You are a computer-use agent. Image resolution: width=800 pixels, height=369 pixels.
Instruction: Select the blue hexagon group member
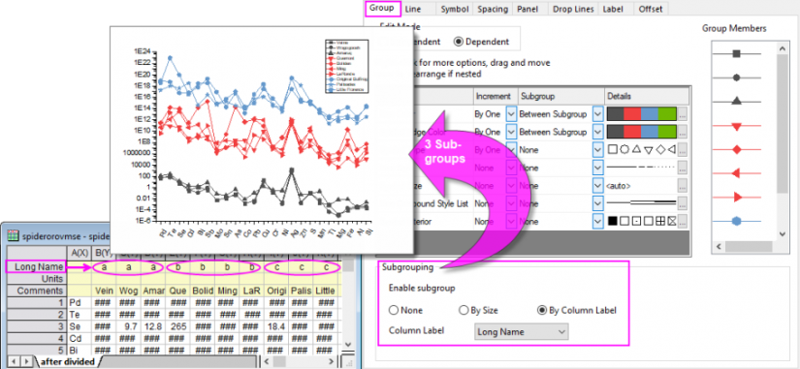tap(736, 221)
